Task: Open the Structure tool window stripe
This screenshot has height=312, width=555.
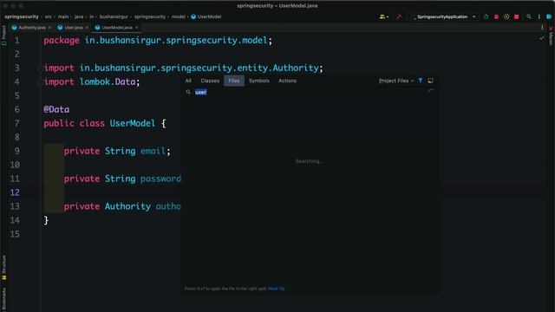Action: (x=3, y=268)
